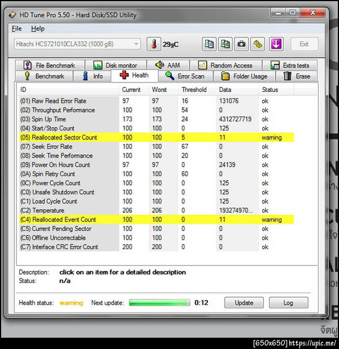Select the (C1) Load Cycle Count row

pos(157,201)
